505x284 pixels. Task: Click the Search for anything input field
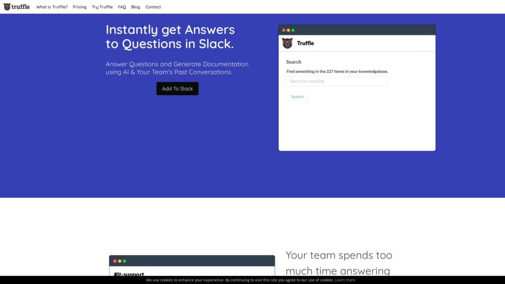[337, 81]
